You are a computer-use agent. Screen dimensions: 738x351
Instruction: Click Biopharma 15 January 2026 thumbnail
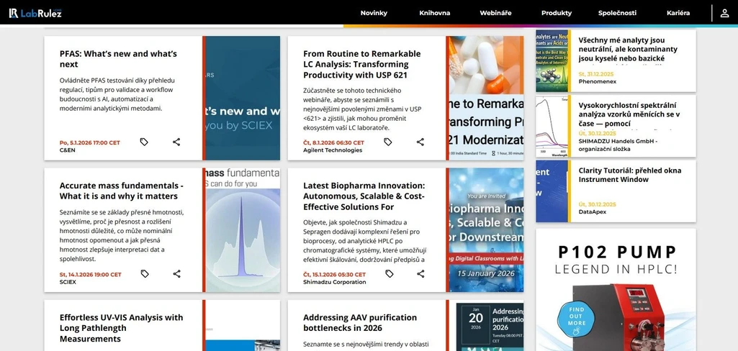pyautogui.click(x=486, y=230)
